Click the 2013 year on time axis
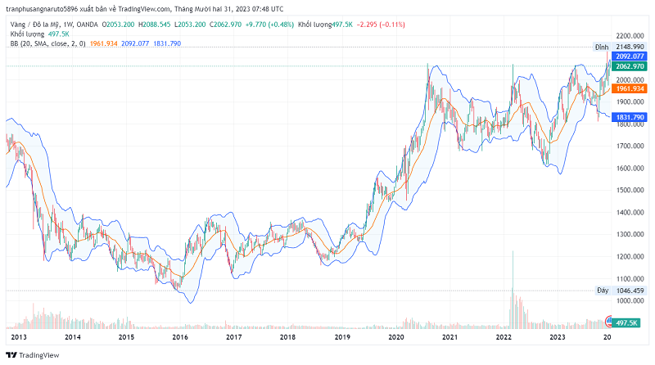The image size is (655, 365). pyautogui.click(x=18, y=337)
